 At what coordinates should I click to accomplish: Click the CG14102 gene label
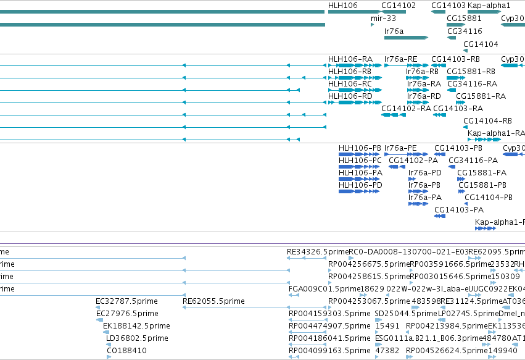click(399, 6)
